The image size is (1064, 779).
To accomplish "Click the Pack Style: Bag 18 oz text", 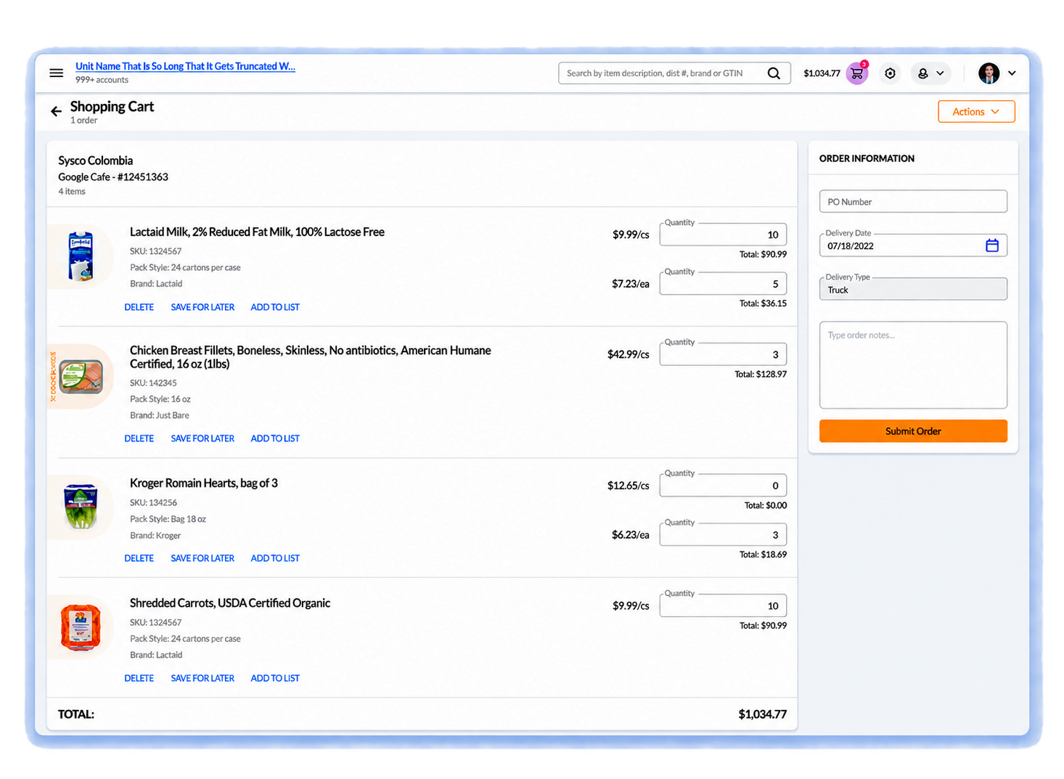I will coord(168,519).
